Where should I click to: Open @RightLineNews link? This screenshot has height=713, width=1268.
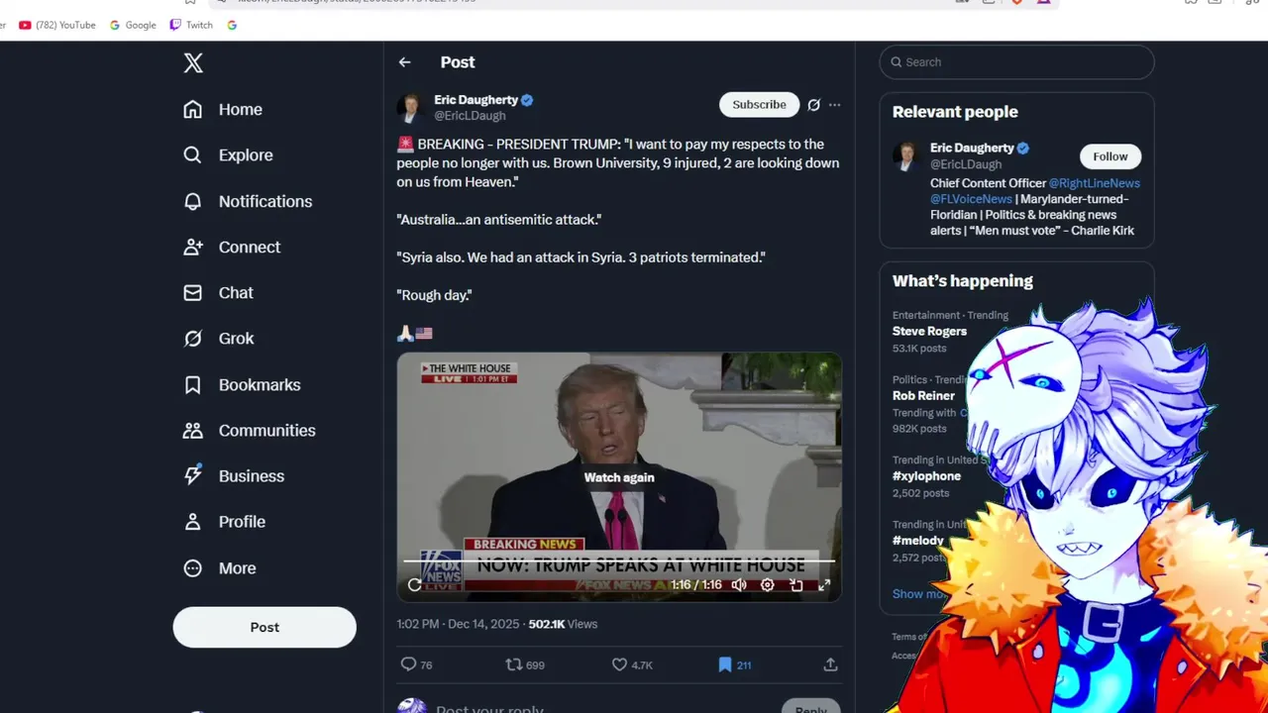point(1095,183)
